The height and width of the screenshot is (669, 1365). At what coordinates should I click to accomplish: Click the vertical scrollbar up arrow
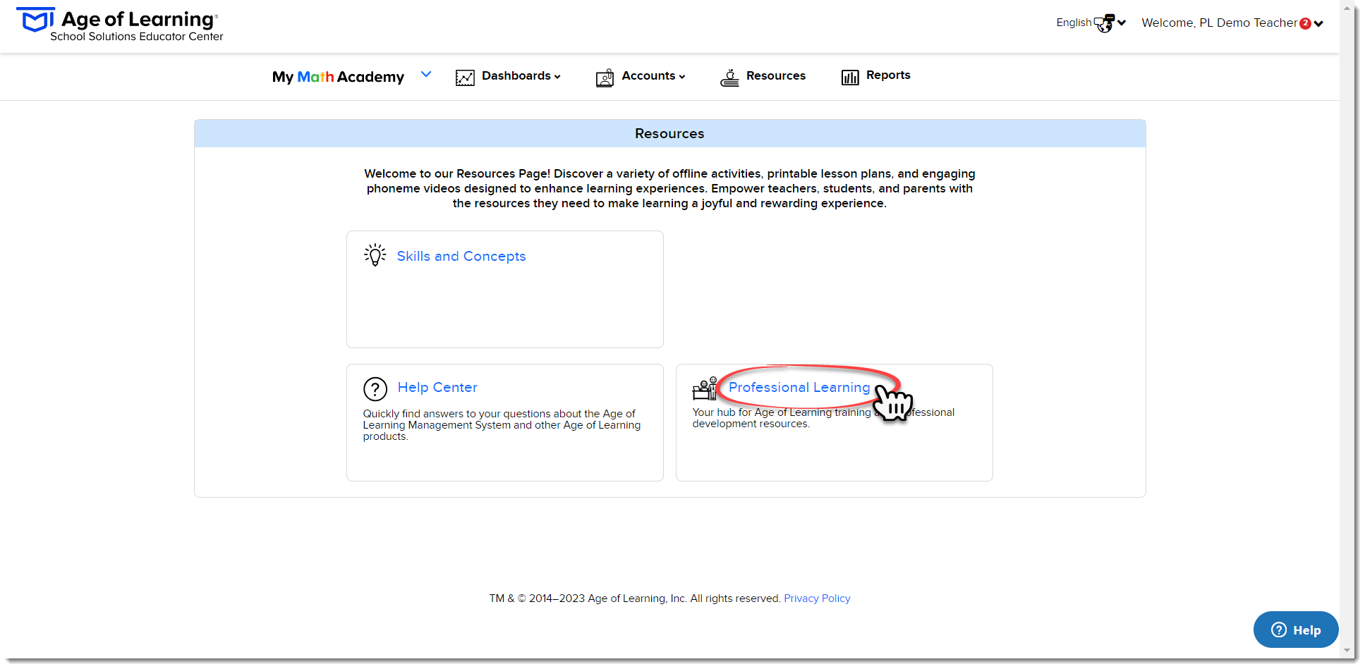click(x=1347, y=8)
